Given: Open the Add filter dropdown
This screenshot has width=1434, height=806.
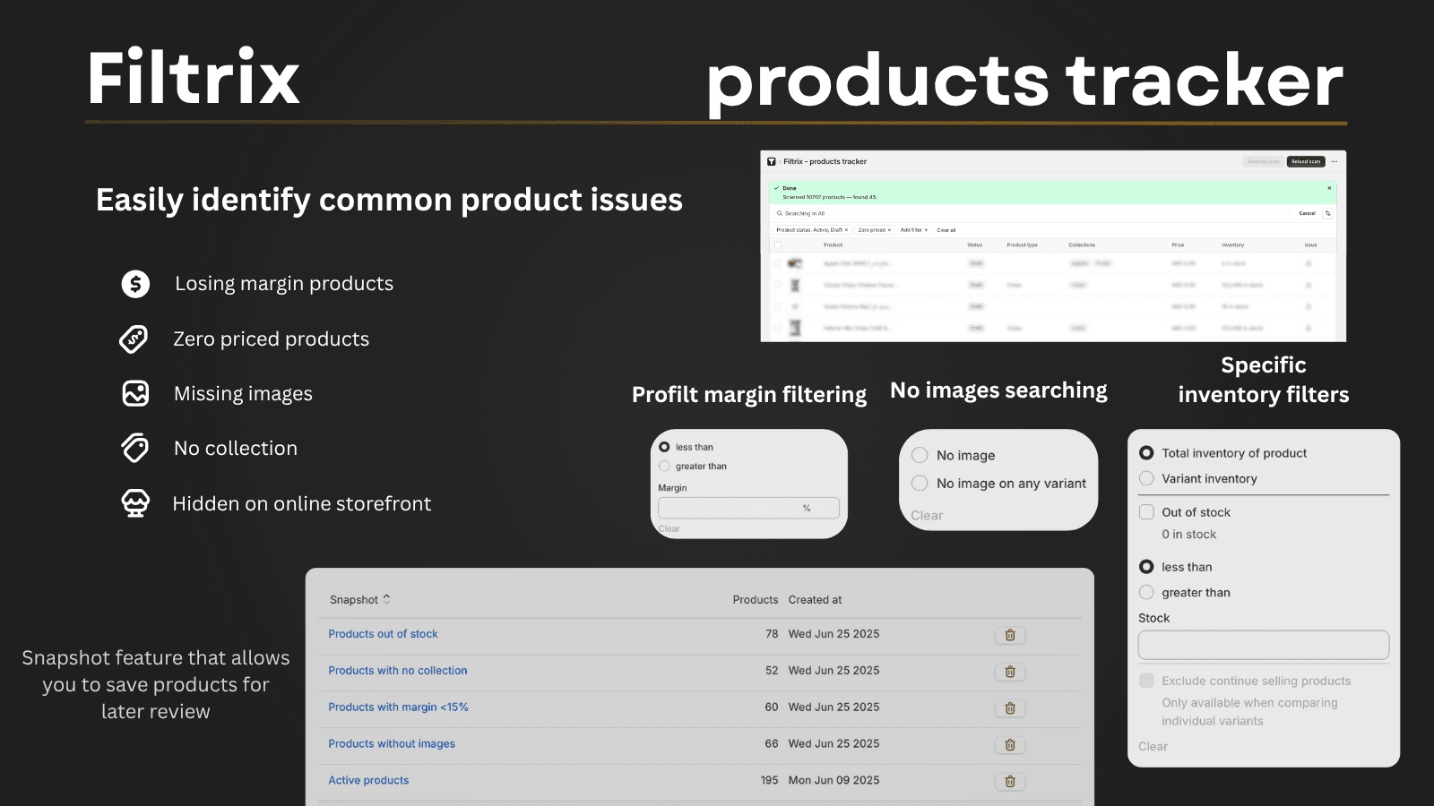Looking at the screenshot, I should point(914,229).
